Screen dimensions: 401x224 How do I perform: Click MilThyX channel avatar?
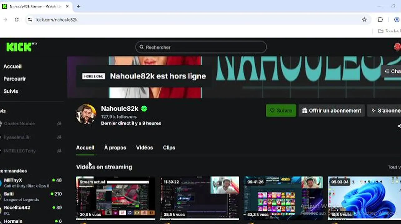pyautogui.click(x=1, y=183)
